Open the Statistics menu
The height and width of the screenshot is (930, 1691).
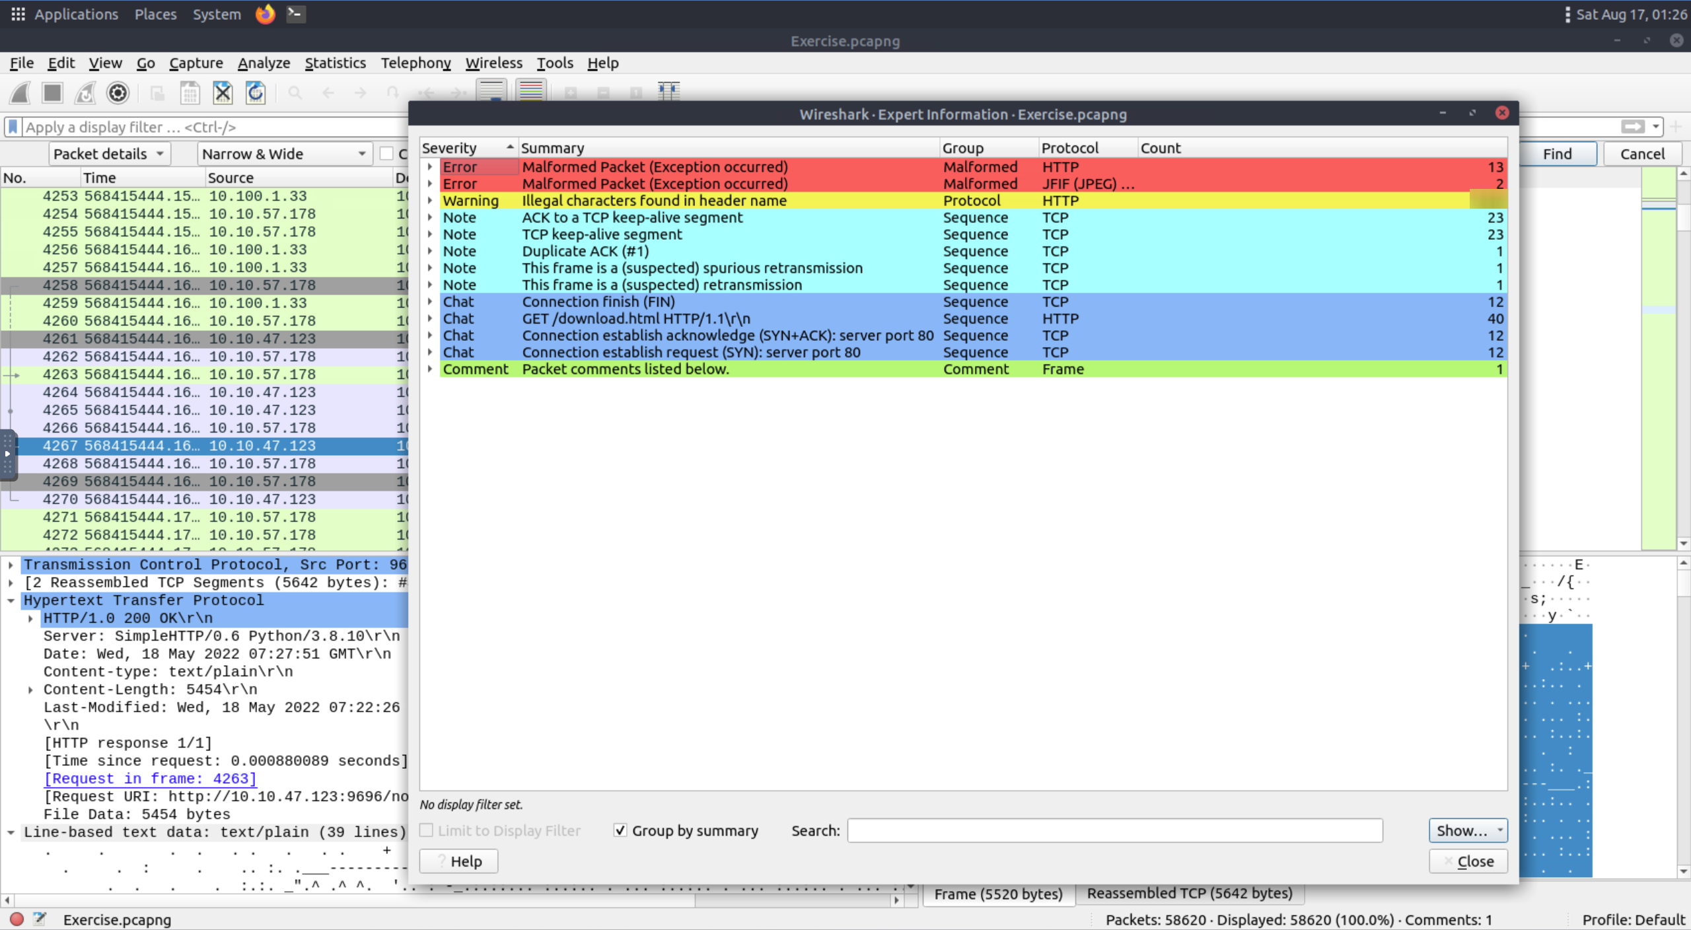[335, 63]
